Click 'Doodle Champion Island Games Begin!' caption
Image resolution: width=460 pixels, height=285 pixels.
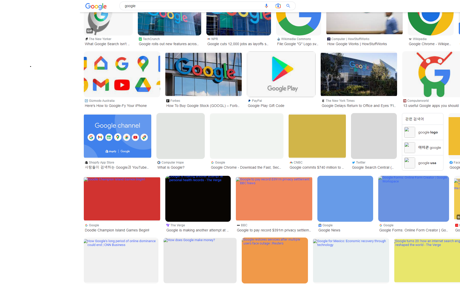pyautogui.click(x=117, y=230)
